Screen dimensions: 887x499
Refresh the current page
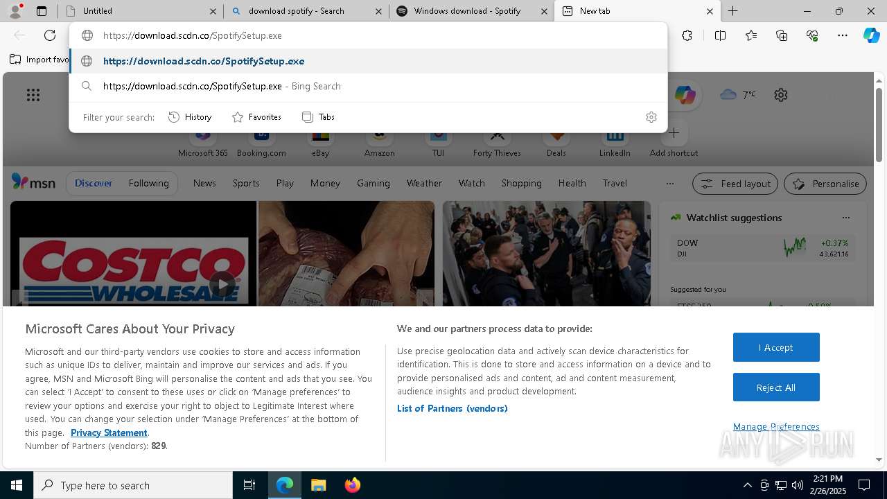[x=50, y=35]
